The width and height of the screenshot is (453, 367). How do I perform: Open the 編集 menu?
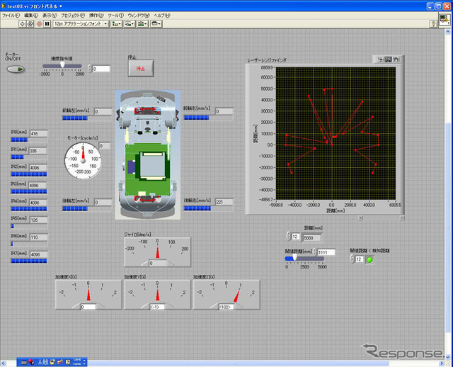(x=31, y=16)
